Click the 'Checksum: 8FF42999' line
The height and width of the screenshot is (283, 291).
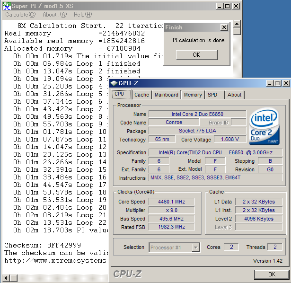pyautogui.click(x=43, y=245)
